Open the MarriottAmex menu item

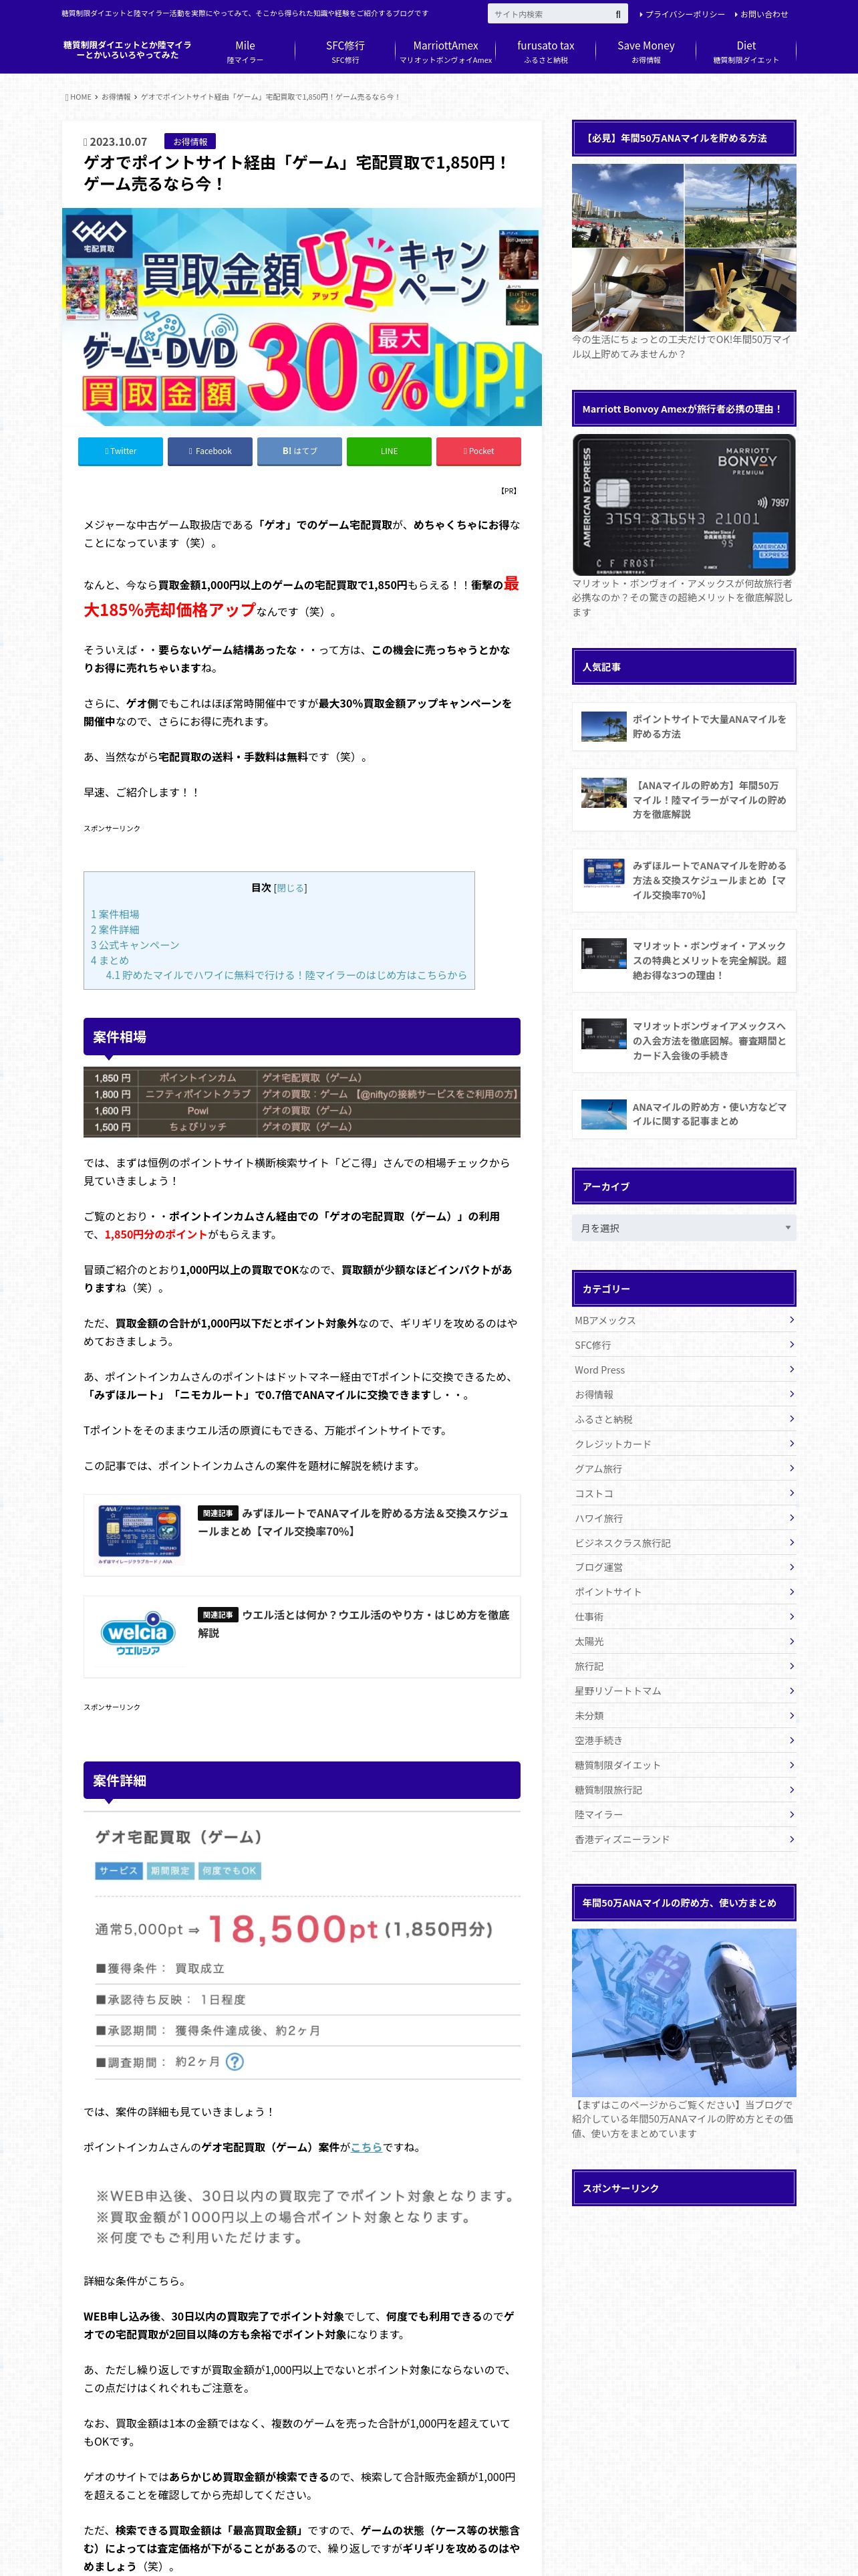[x=446, y=52]
